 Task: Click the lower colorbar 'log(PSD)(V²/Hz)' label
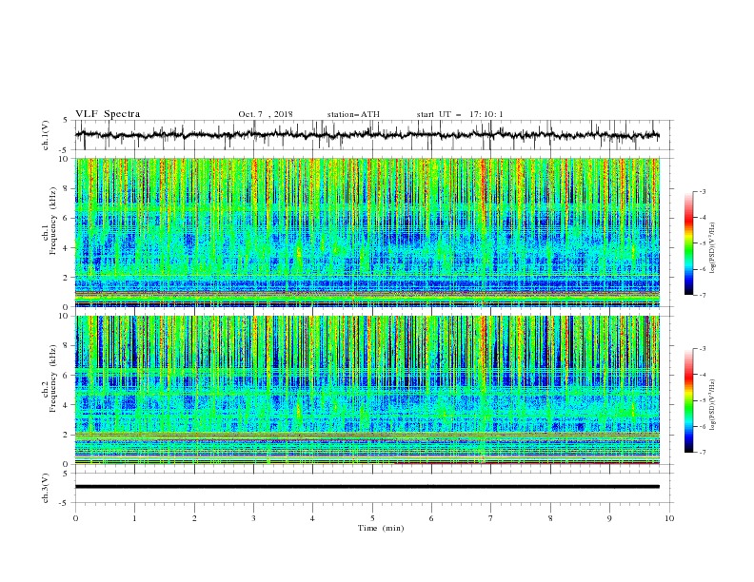coord(713,405)
